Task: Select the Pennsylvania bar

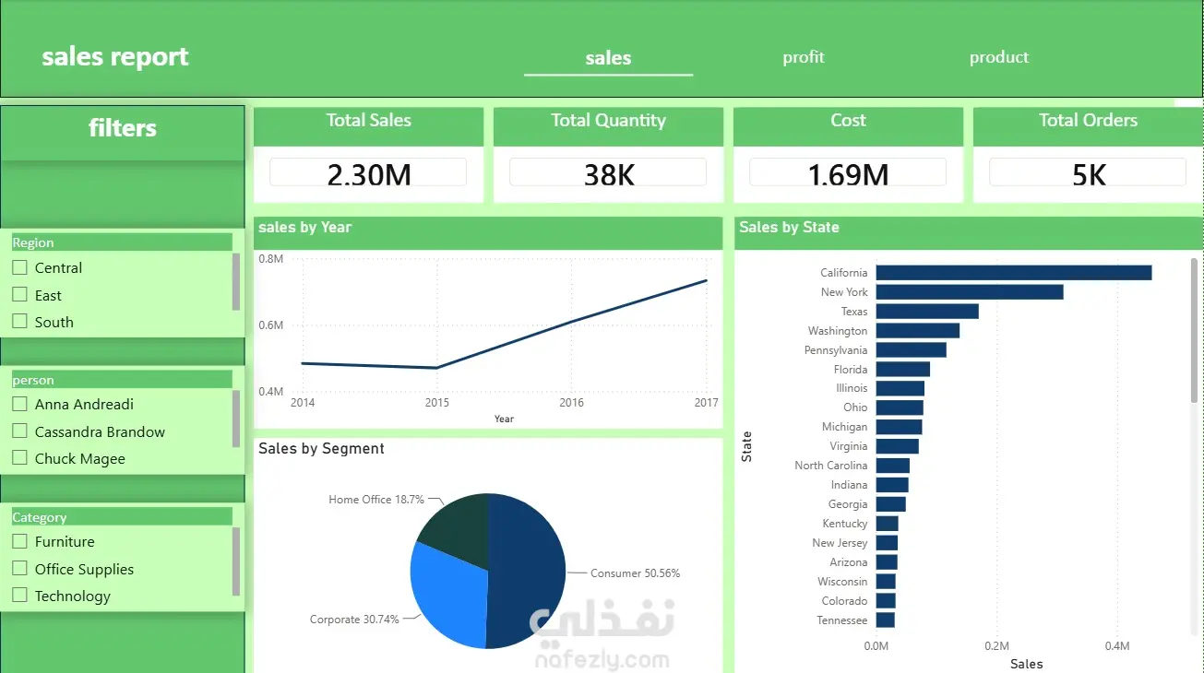Action: click(912, 350)
